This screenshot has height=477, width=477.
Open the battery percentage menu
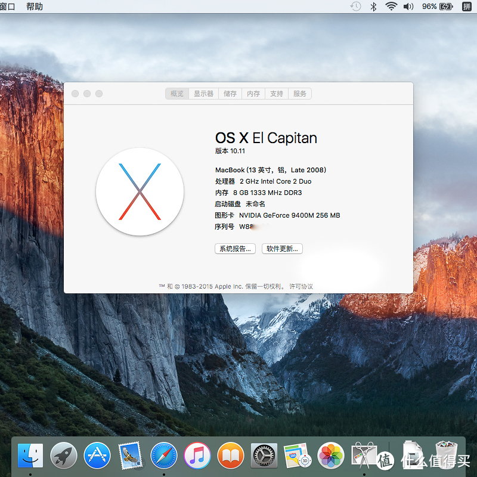[x=432, y=7]
